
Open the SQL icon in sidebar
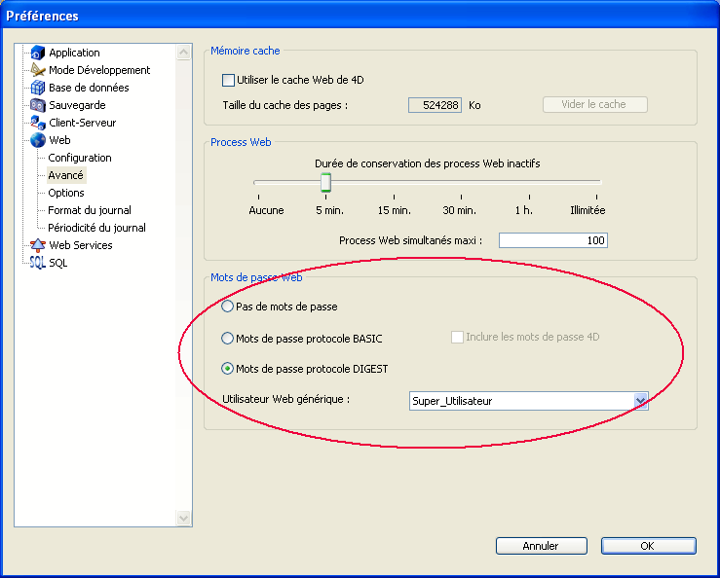[38, 263]
